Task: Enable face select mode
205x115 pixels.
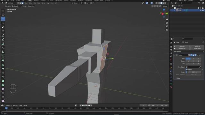Action: point(22,3)
